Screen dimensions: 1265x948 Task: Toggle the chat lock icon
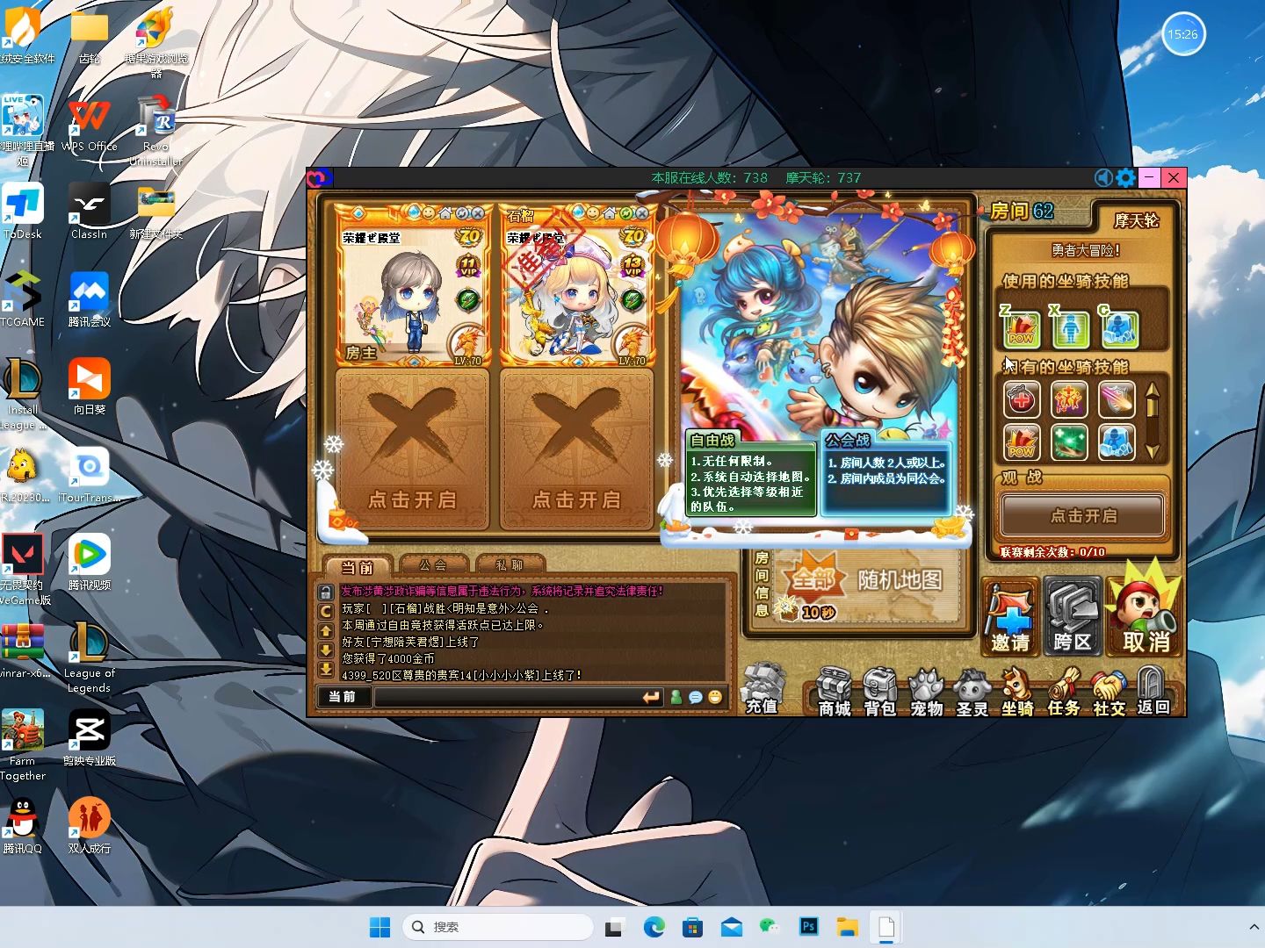325,592
